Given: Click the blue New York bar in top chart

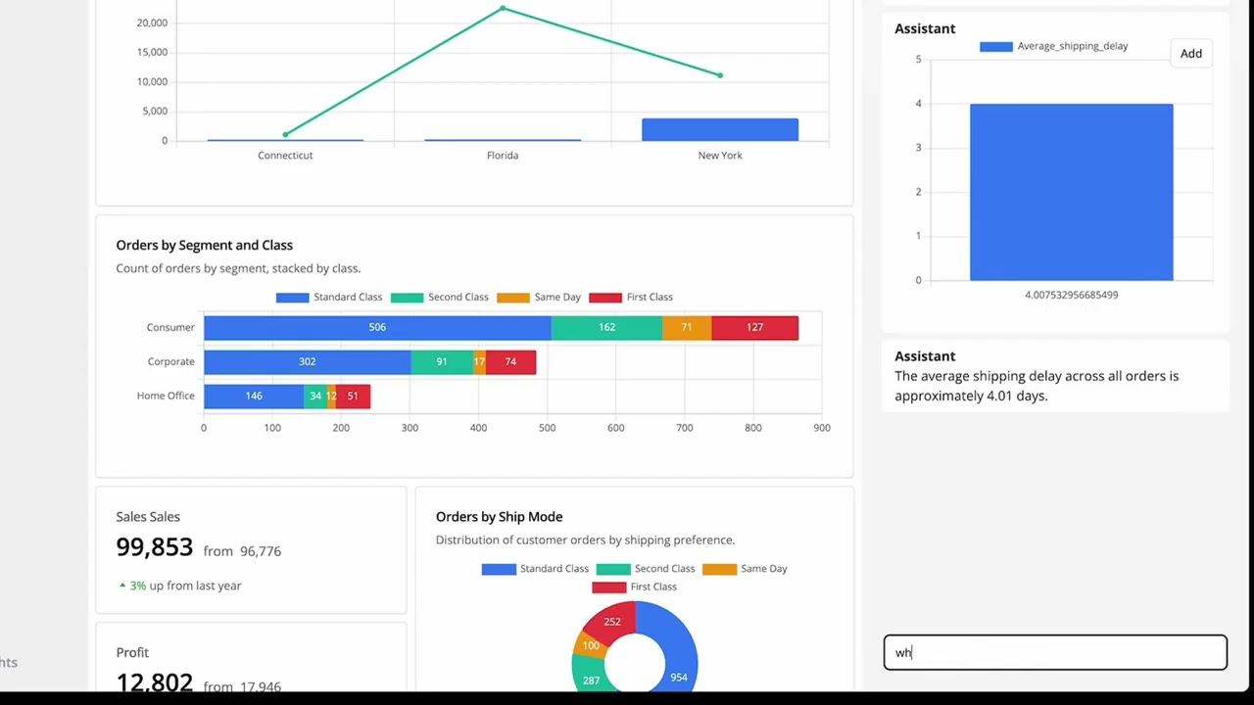Looking at the screenshot, I should point(720,130).
